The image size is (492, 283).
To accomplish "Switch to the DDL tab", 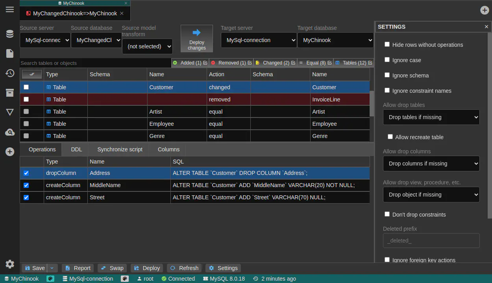I will 76,149.
